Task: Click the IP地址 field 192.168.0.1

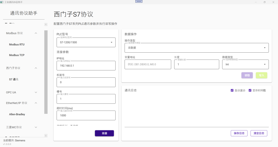Action: pyautogui.click(x=86, y=66)
